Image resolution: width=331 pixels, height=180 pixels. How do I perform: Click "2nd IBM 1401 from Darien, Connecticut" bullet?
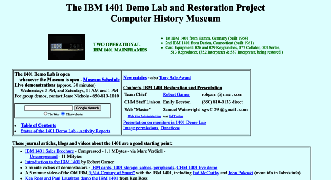pos(210,43)
